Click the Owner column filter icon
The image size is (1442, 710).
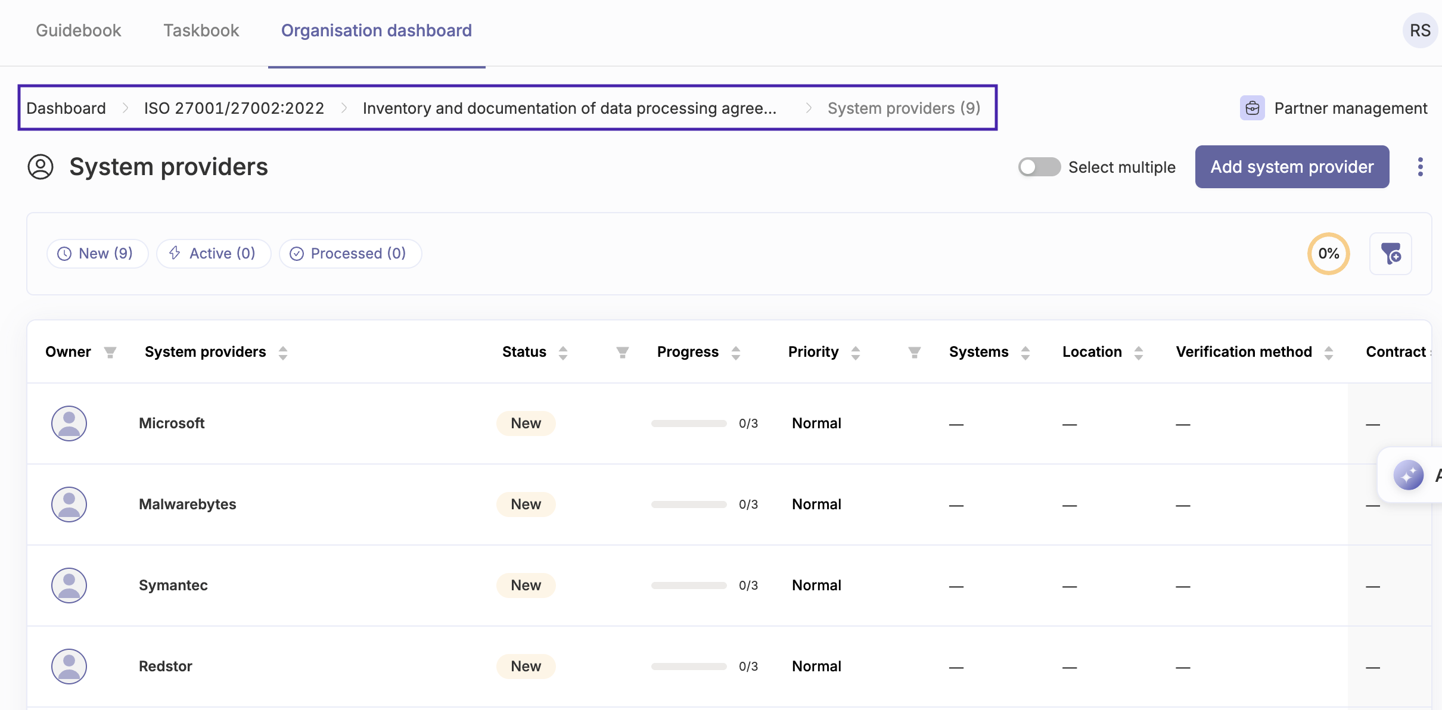tap(110, 353)
